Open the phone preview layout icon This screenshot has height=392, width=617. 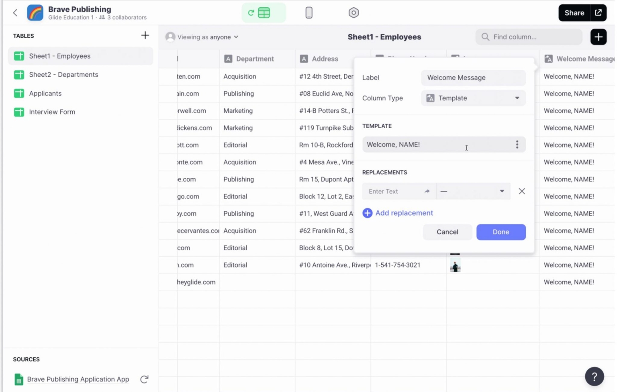pos(309,12)
